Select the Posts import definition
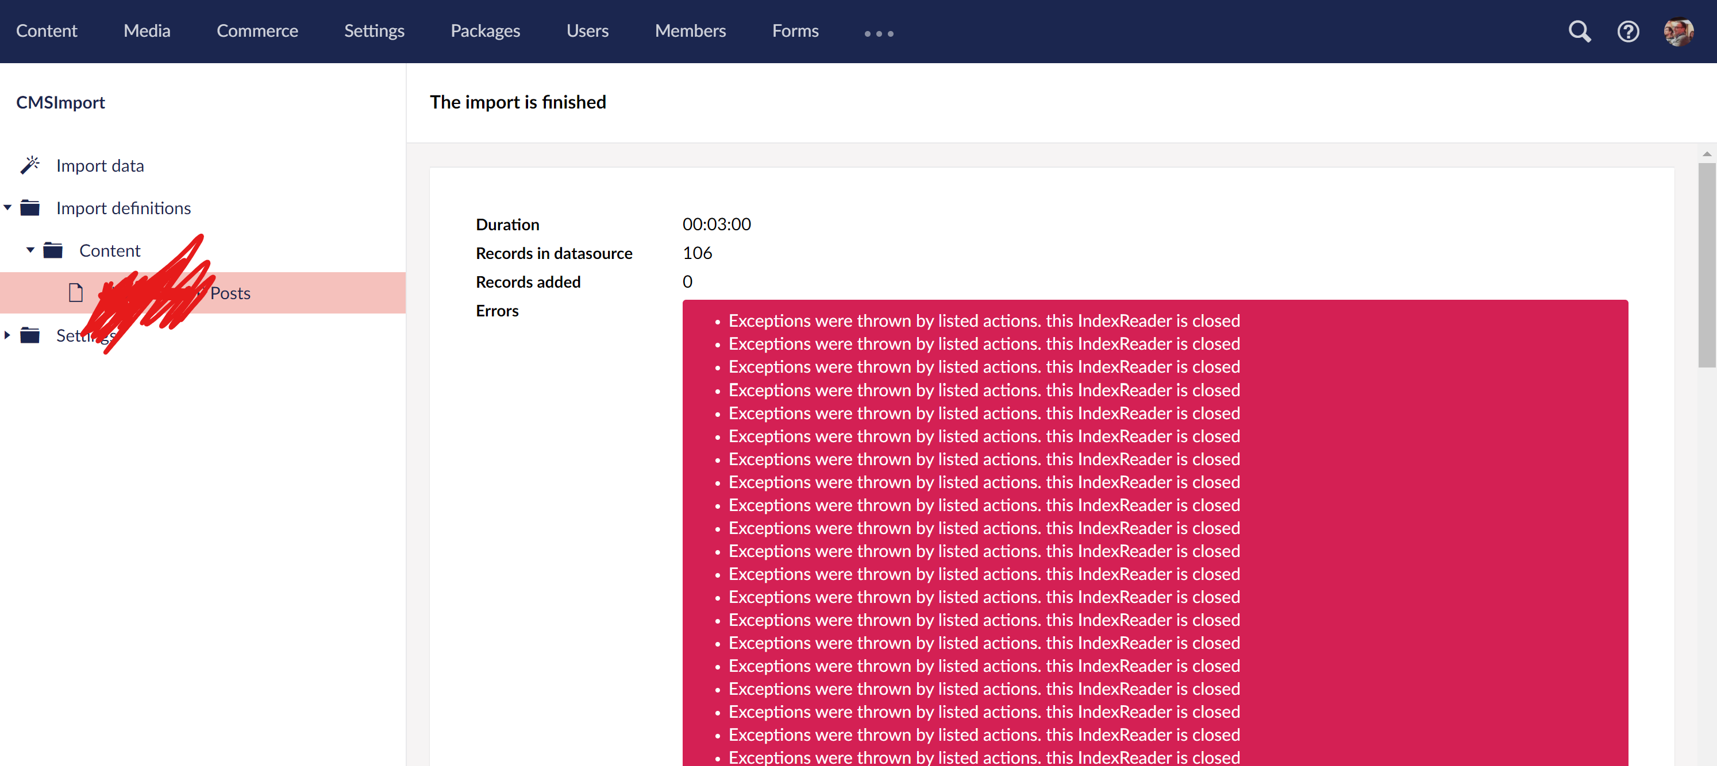This screenshot has height=766, width=1717. [x=230, y=293]
